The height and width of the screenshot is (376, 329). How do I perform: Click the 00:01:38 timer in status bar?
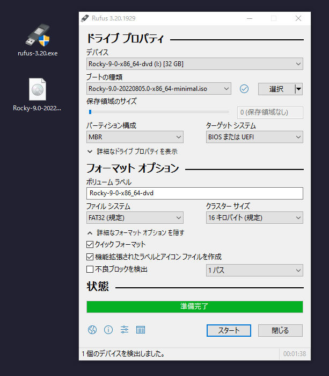[295, 354]
